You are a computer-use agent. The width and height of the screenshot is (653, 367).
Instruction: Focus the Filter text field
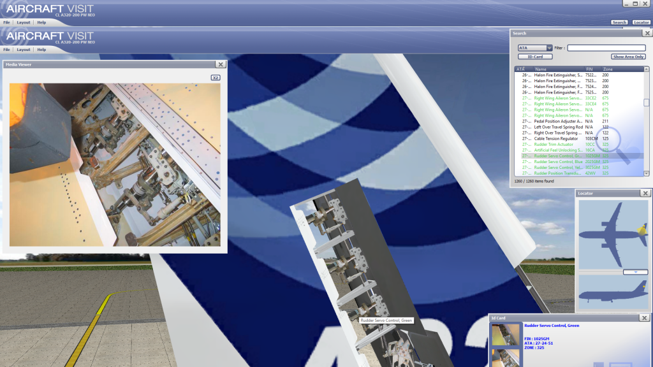(x=606, y=48)
